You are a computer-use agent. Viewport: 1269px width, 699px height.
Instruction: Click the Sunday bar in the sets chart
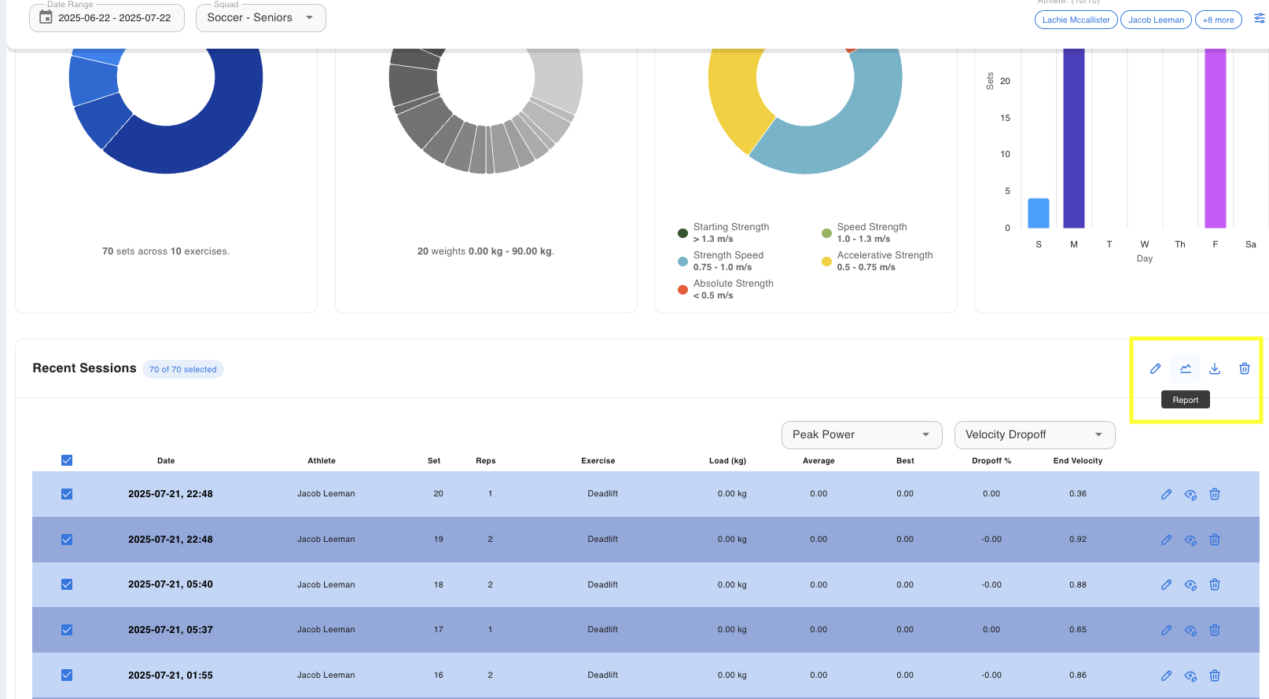[1039, 213]
